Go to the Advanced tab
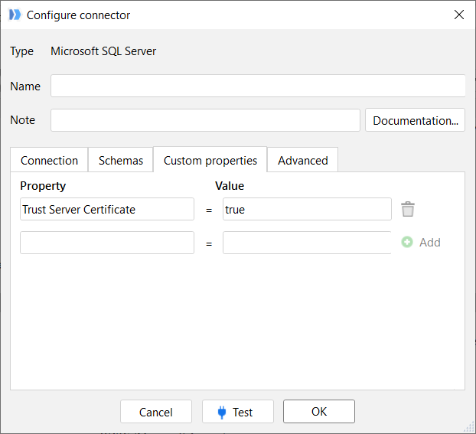Image resolution: width=476 pixels, height=434 pixels. click(302, 160)
